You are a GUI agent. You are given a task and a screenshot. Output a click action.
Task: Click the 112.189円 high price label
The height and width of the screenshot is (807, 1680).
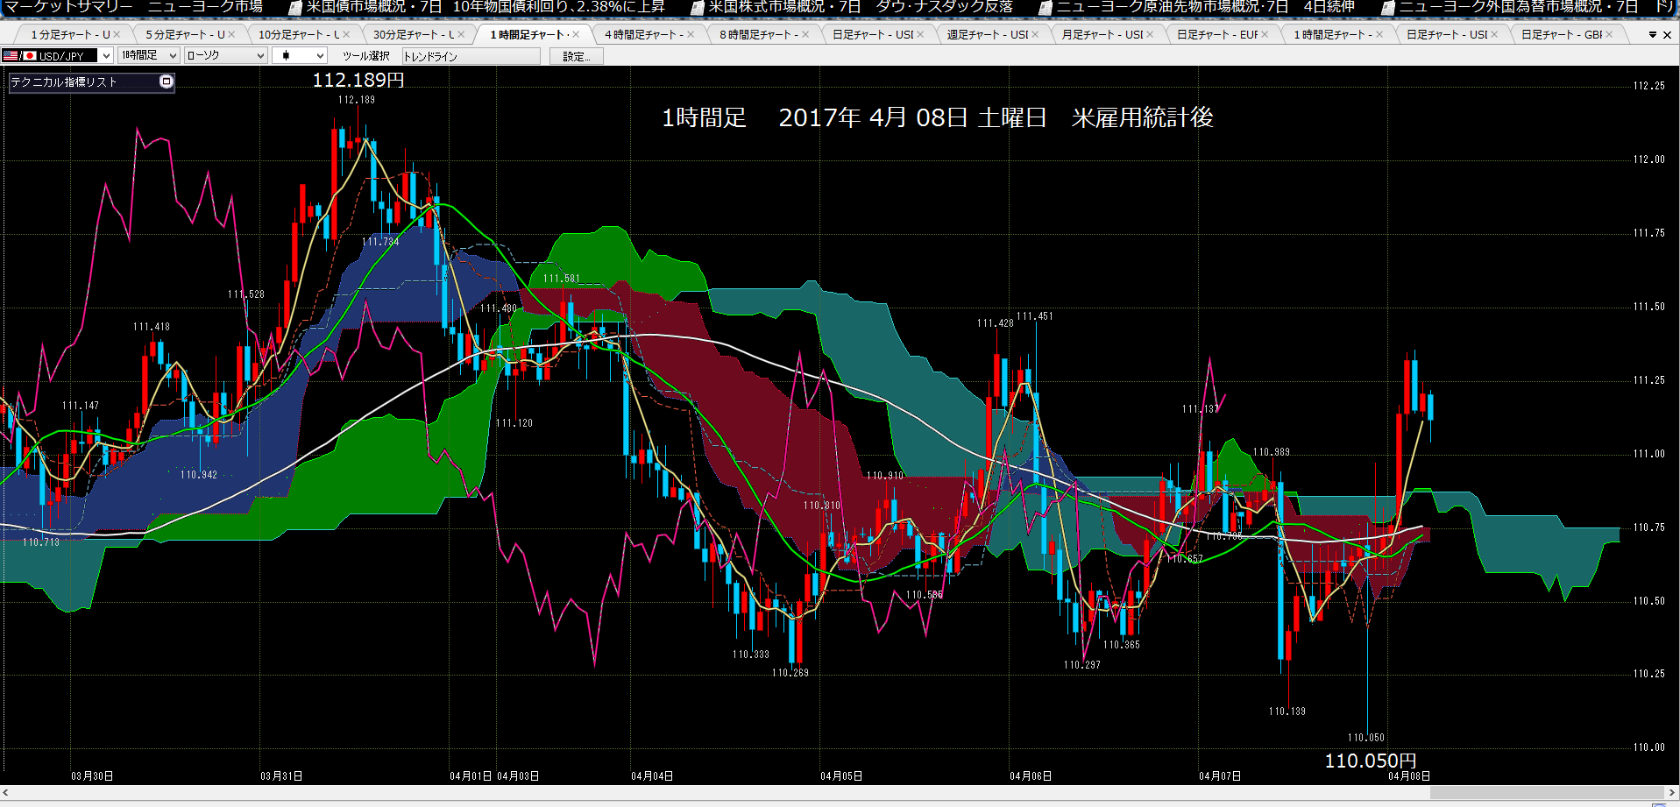[x=358, y=80]
